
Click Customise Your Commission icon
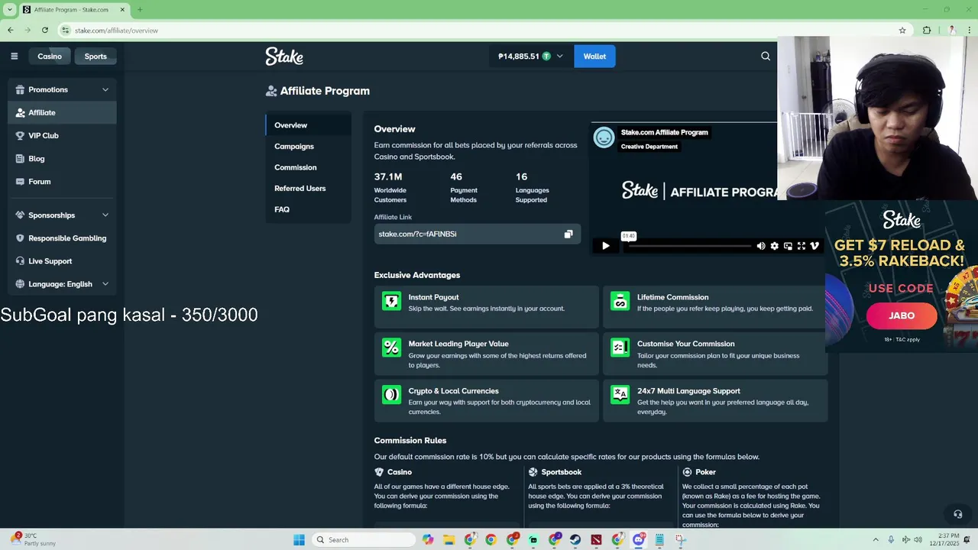(x=620, y=348)
